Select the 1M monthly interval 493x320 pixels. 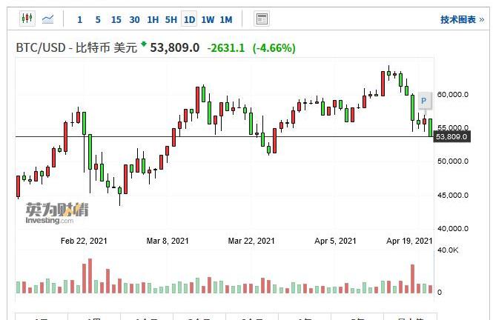(x=226, y=19)
